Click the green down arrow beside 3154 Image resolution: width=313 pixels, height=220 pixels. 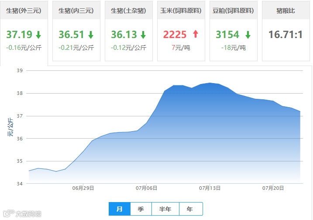[x=248, y=35]
